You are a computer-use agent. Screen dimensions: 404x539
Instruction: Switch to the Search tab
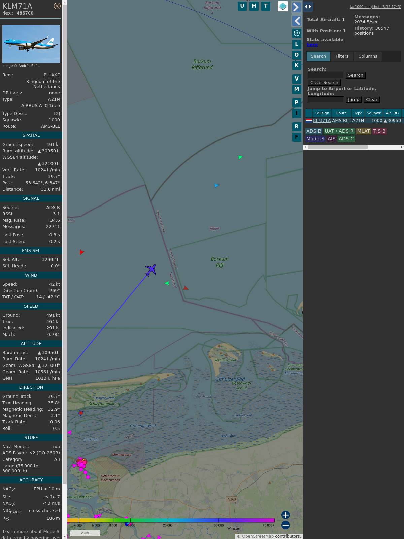pos(318,56)
